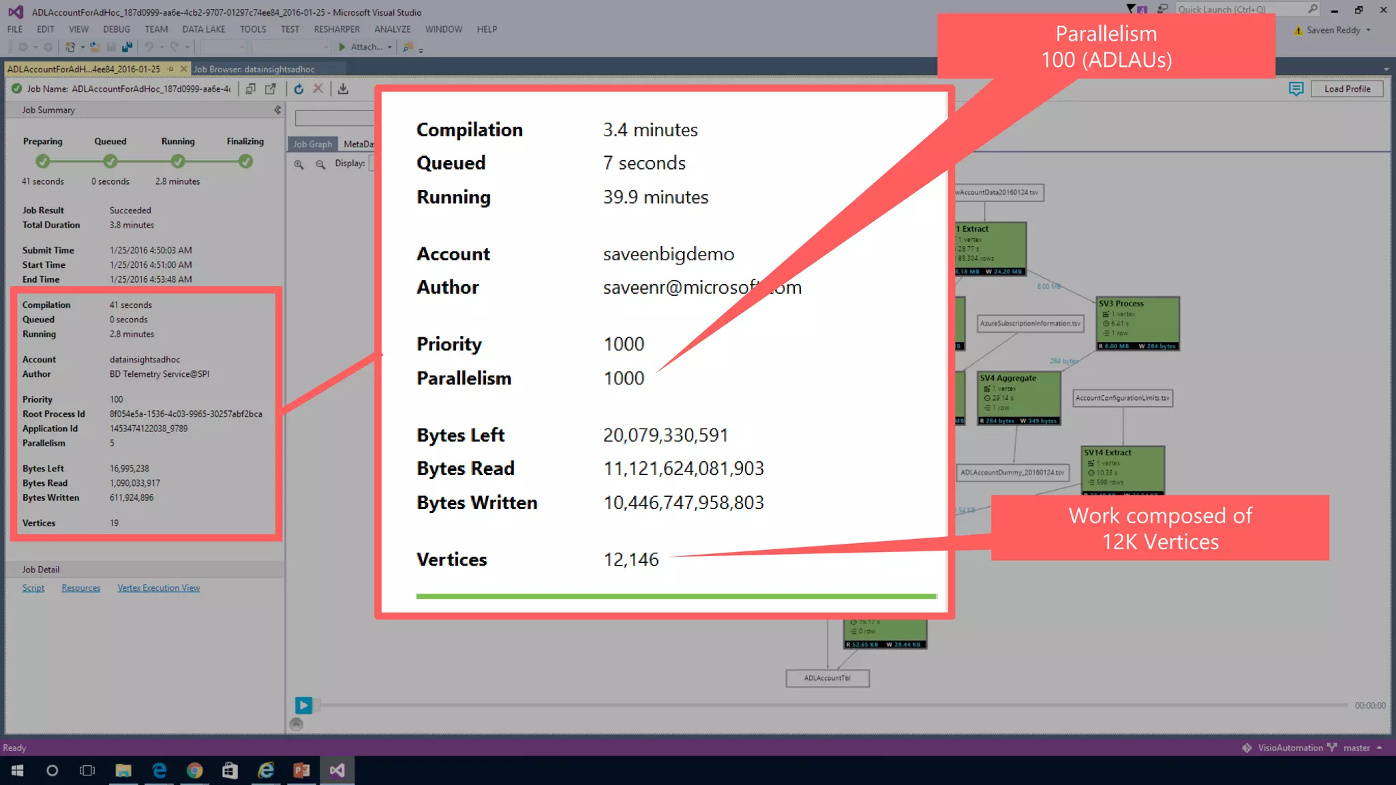The width and height of the screenshot is (1396, 785).
Task: Select the SV3 Process graph node
Action: [x=1138, y=324]
